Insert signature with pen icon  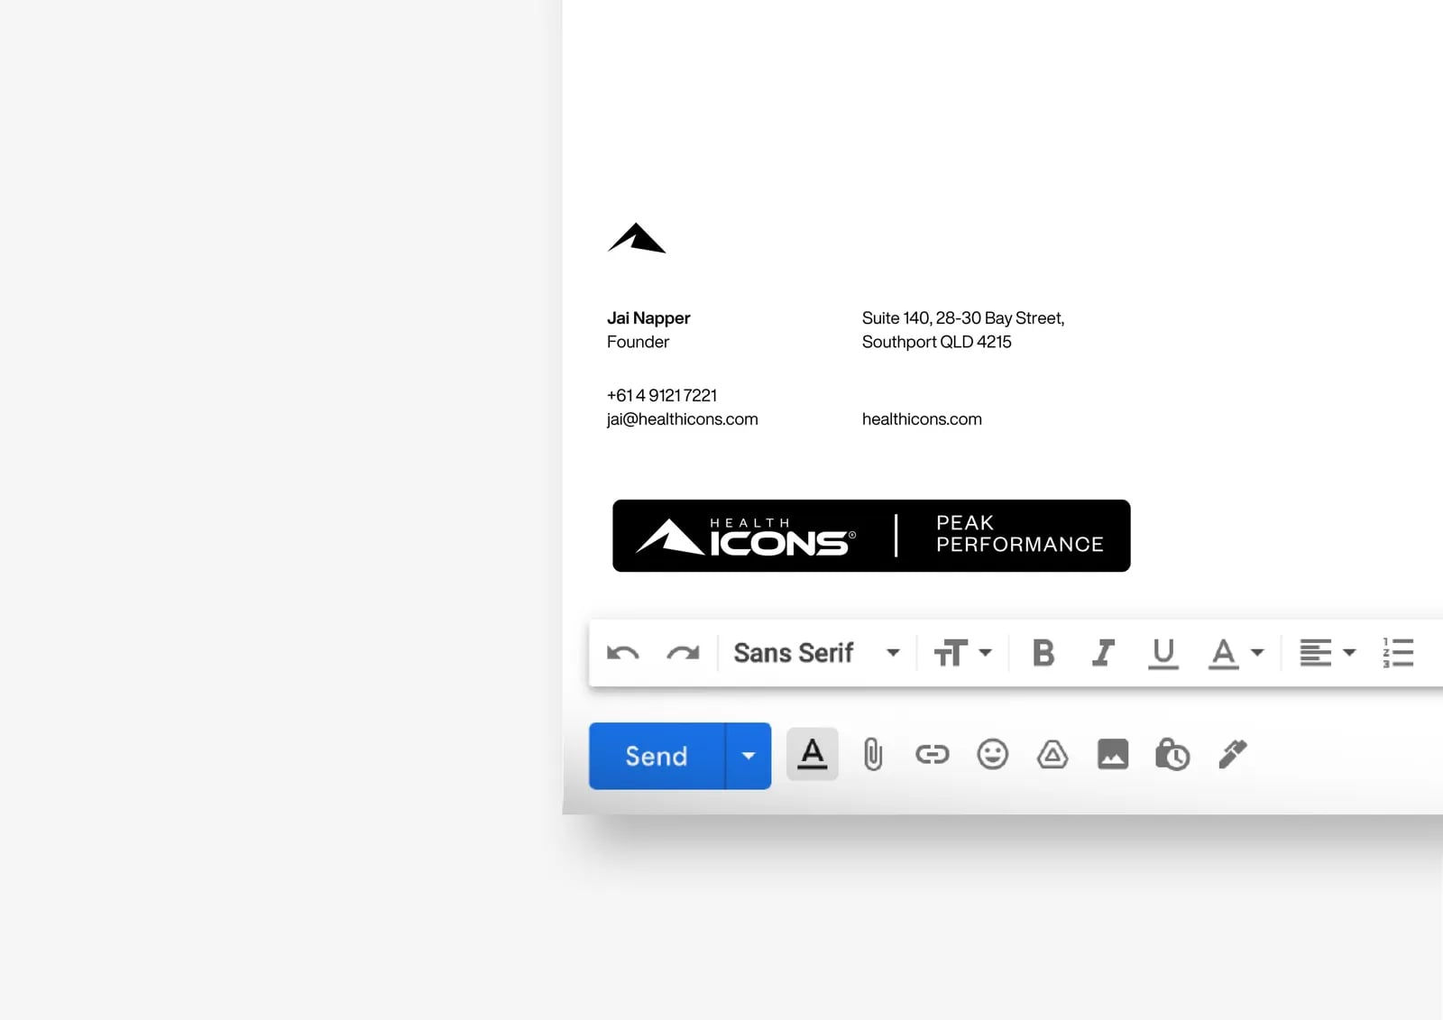click(x=1233, y=754)
